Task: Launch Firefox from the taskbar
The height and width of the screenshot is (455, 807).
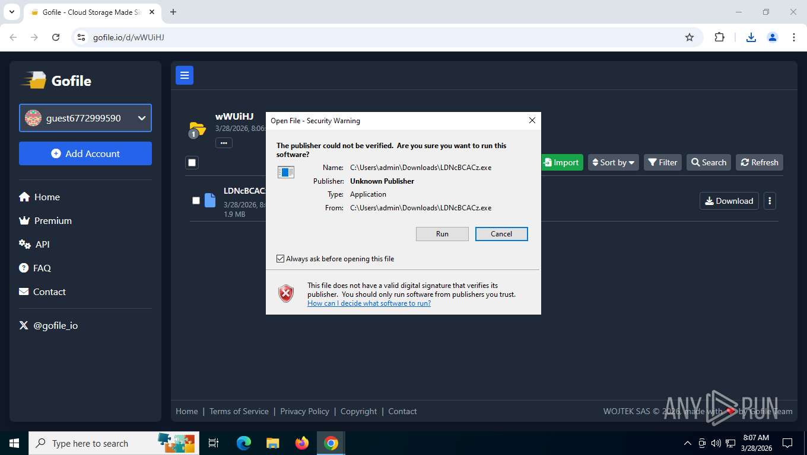Action: 302,443
